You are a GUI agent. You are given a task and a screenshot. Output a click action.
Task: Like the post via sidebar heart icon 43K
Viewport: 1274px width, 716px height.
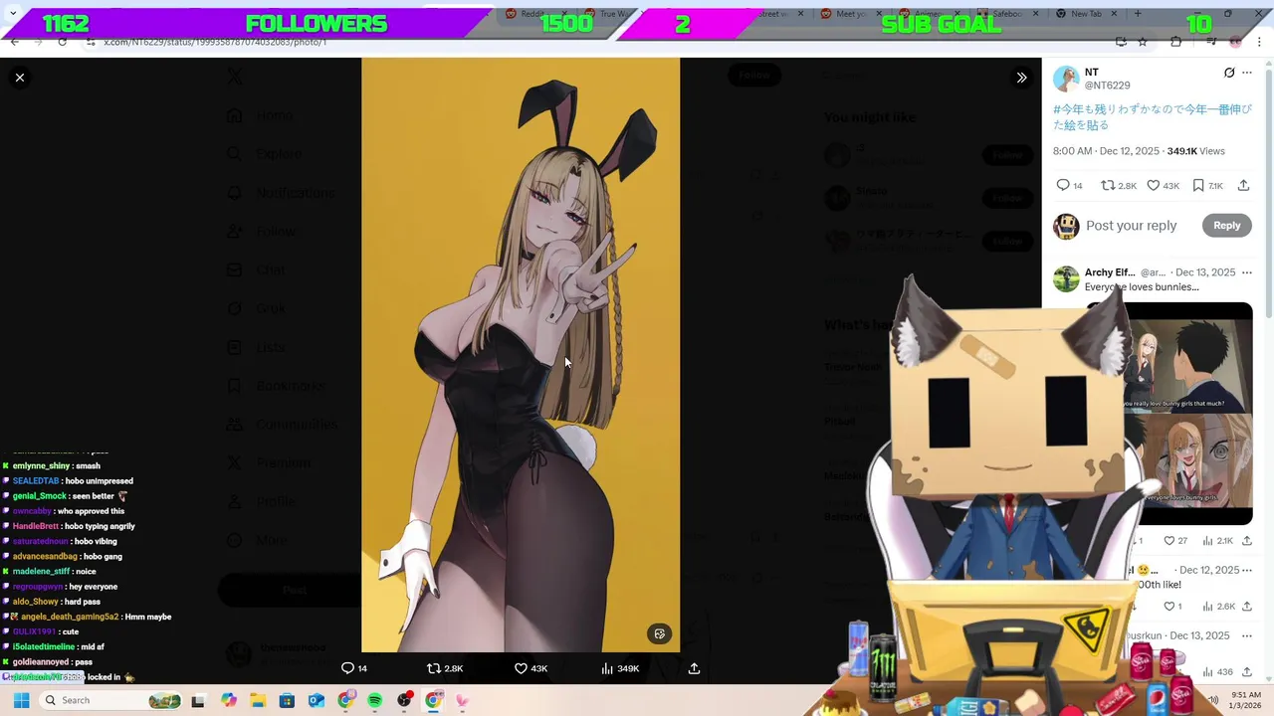click(x=1154, y=186)
